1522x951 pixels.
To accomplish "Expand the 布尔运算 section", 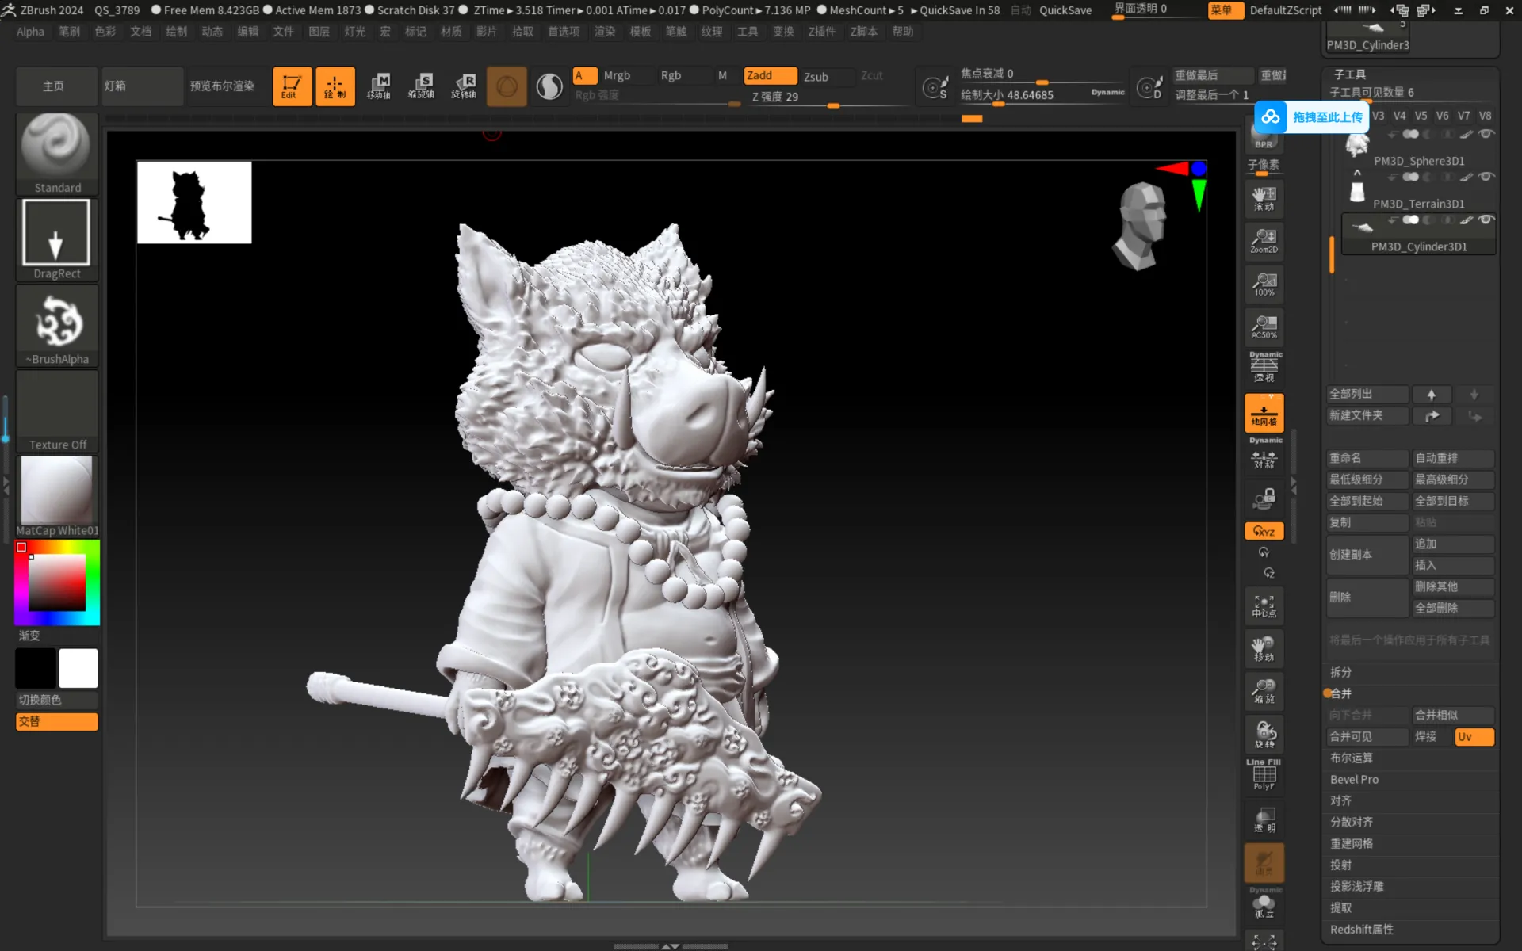I will pyautogui.click(x=1352, y=758).
